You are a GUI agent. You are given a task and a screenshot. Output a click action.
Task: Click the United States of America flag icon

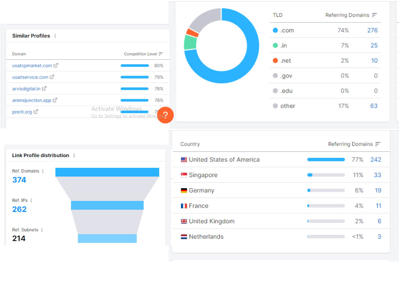(184, 160)
